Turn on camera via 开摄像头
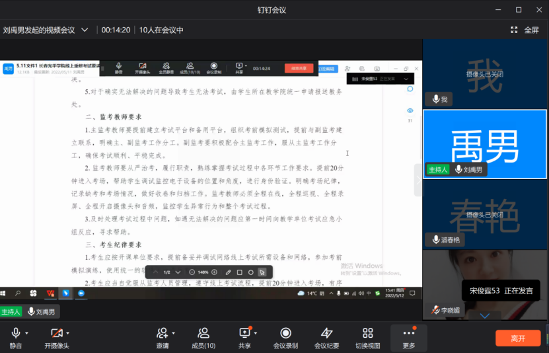This screenshot has height=353, width=549. point(56,338)
